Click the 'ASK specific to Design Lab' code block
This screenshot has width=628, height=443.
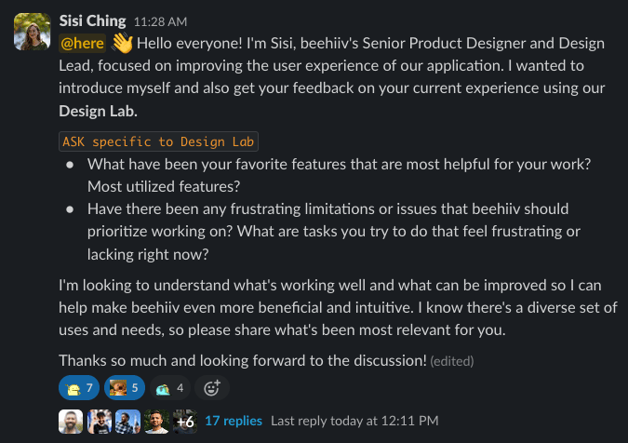pos(158,141)
